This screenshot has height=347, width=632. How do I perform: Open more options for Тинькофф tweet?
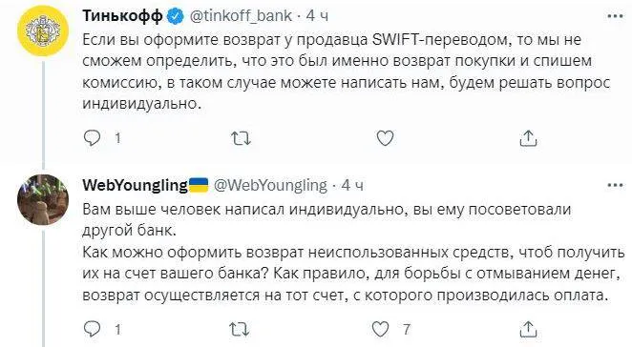click(615, 16)
